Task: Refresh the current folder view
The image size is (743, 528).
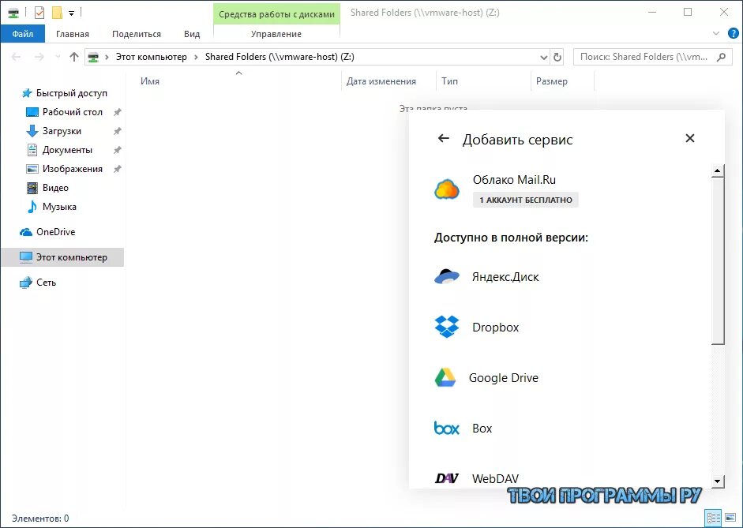Action: pos(557,58)
